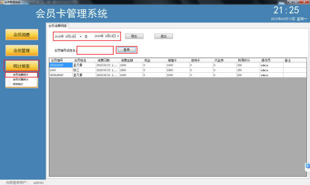Click the 导出 export button
The width and height of the screenshot is (310, 185).
(x=134, y=36)
